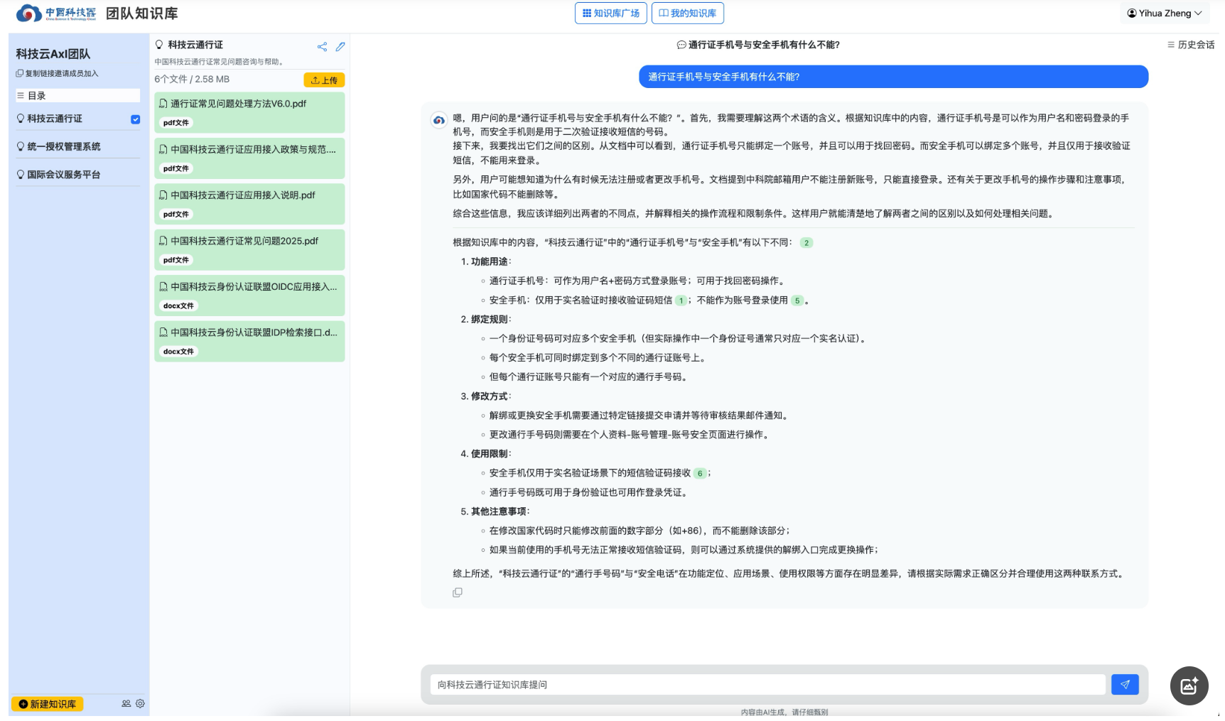Copy the answer with copy icon
The height and width of the screenshot is (721, 1225).
[x=458, y=592]
